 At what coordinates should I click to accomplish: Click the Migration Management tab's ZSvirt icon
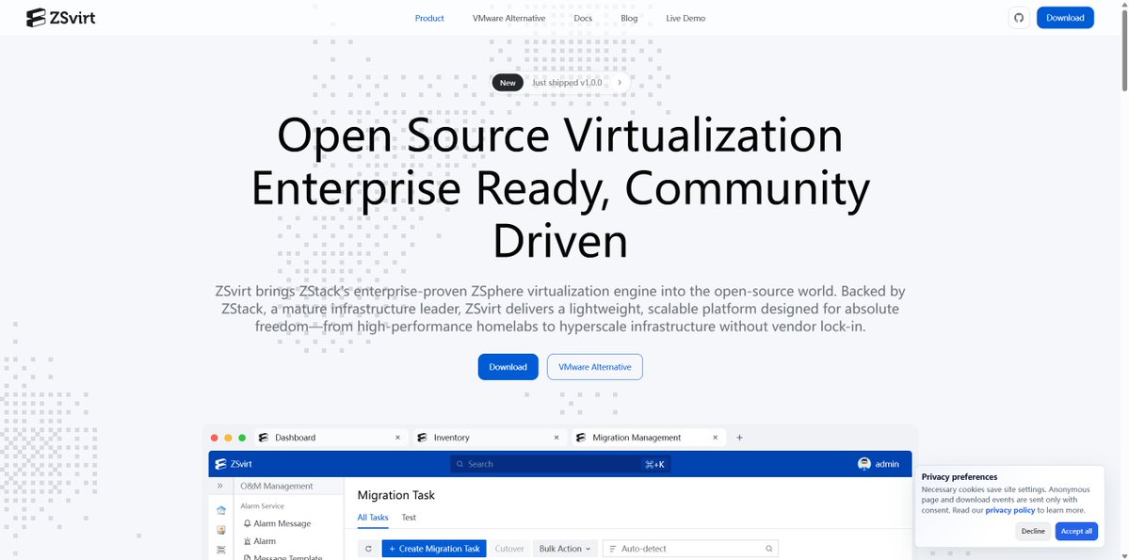tap(581, 438)
